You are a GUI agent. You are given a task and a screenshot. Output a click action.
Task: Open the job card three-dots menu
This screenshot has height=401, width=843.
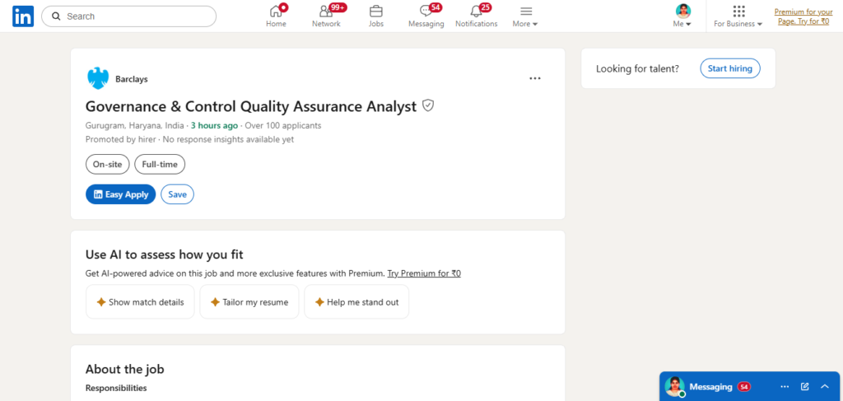click(x=535, y=78)
